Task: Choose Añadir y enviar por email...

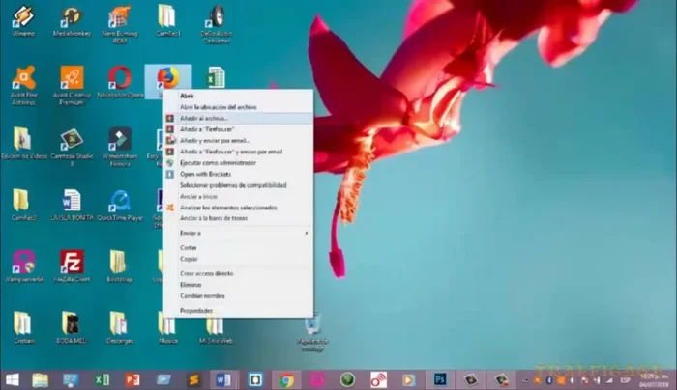Action: (238, 141)
